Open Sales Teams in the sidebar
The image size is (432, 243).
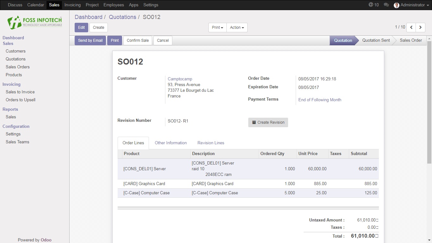(17, 142)
